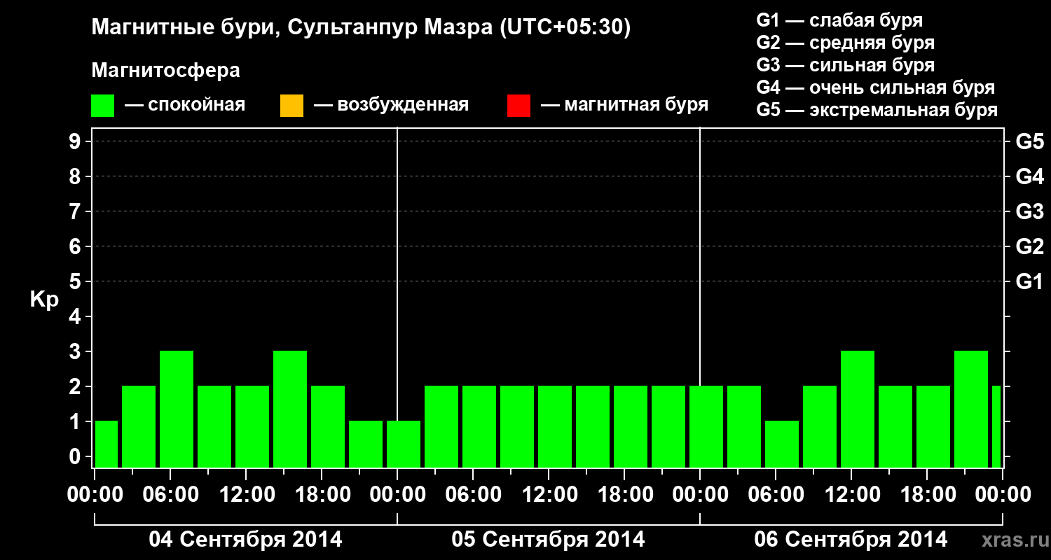Click the 18:00 time label under 06 Сентября
This screenshot has width=1051, height=560.
tap(927, 495)
